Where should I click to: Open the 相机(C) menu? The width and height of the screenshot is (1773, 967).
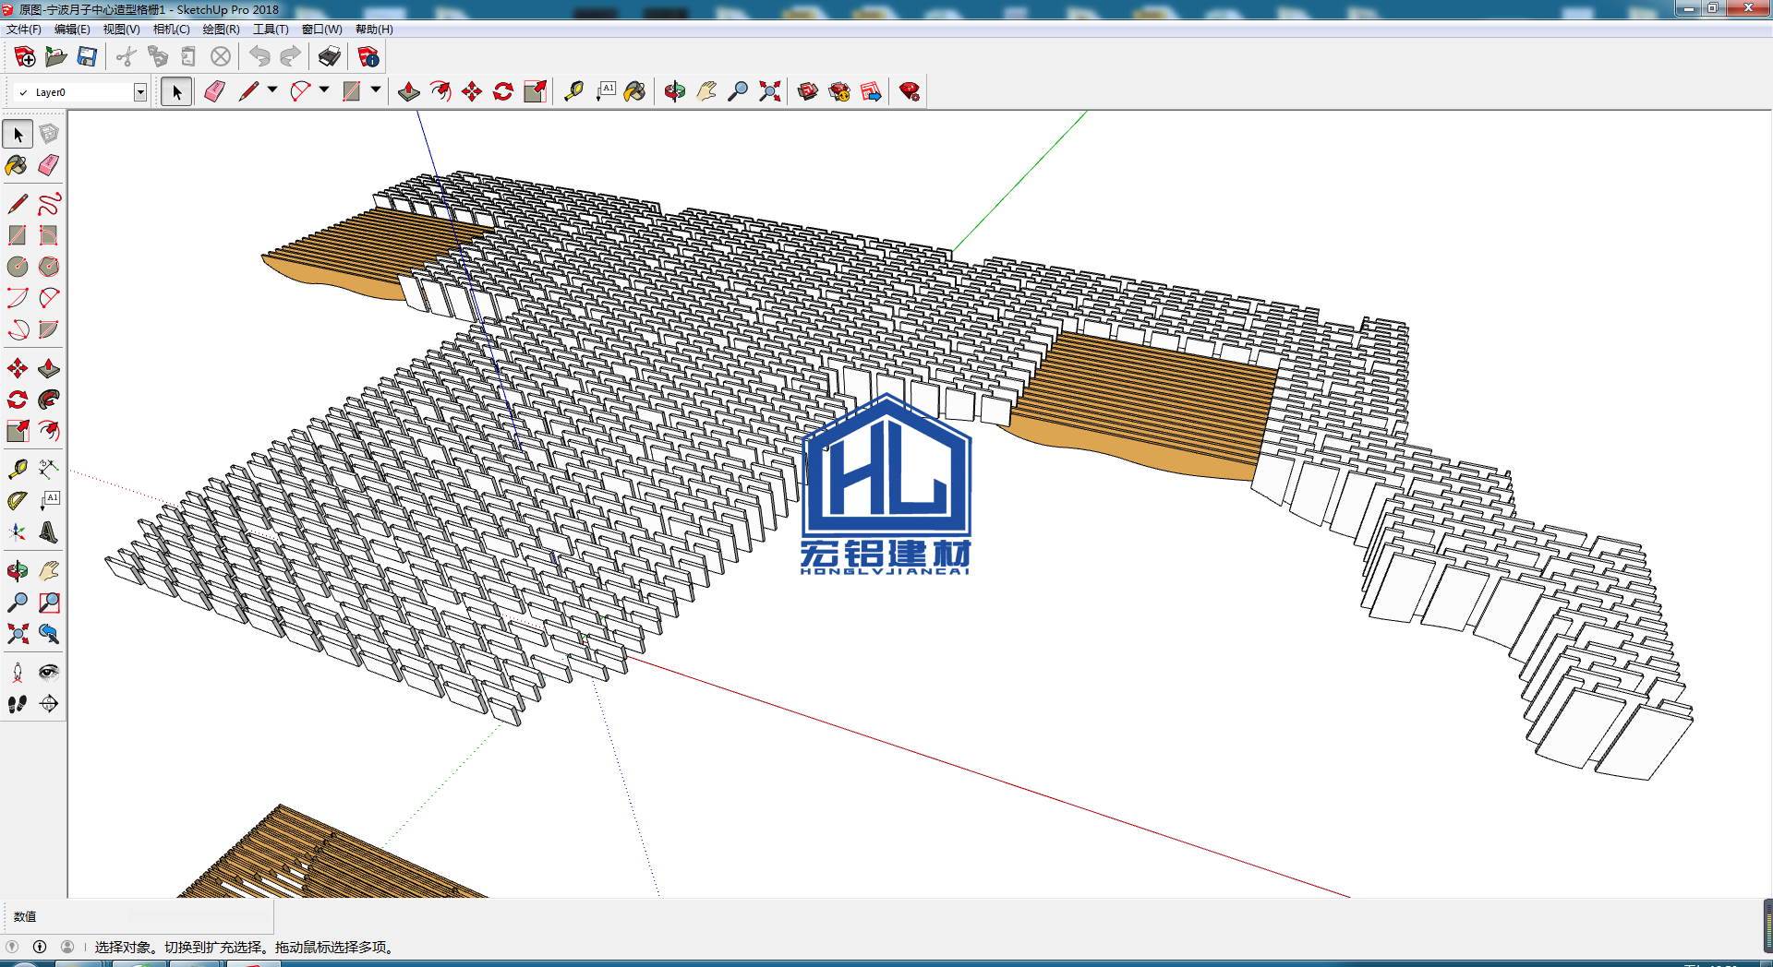pyautogui.click(x=171, y=30)
